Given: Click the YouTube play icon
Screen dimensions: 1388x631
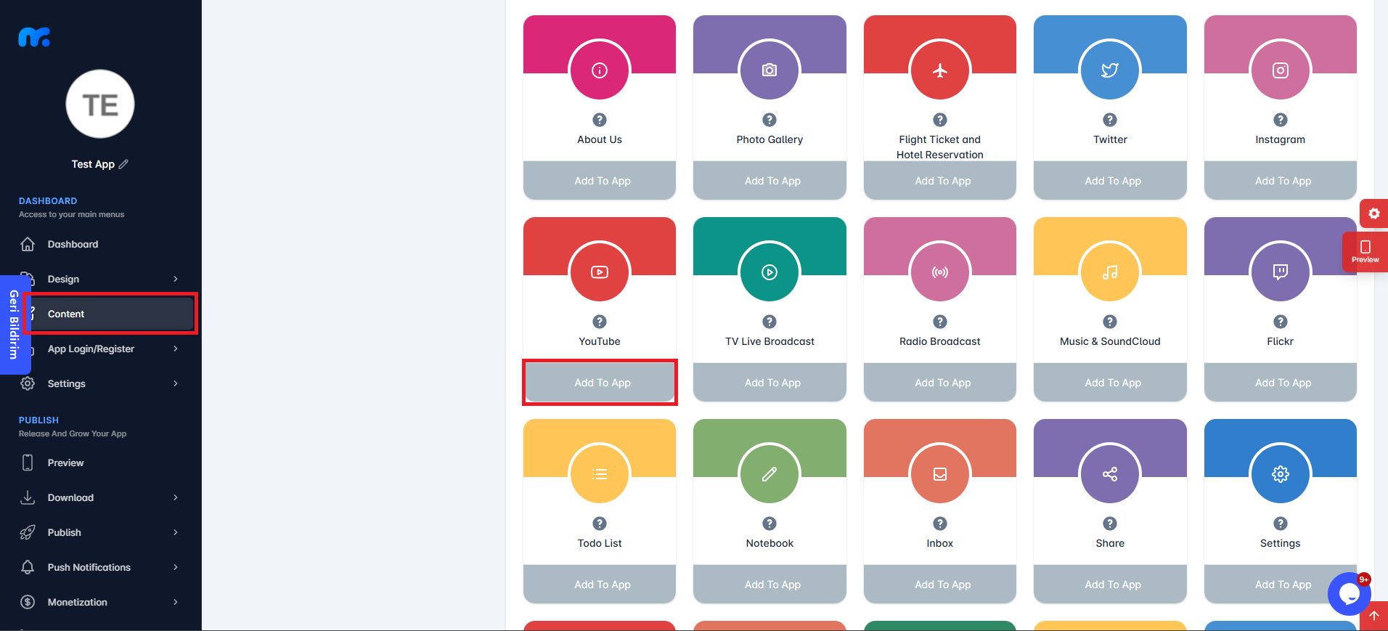Looking at the screenshot, I should [x=600, y=272].
